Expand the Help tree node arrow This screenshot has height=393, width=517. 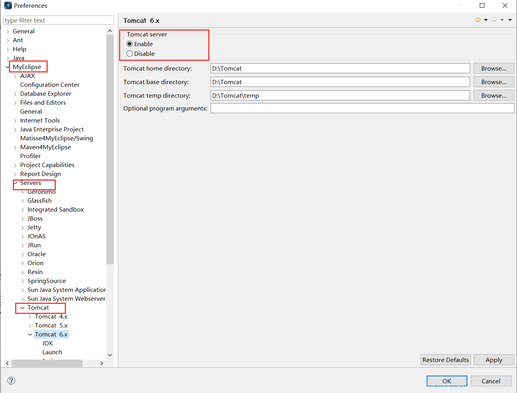click(x=8, y=49)
